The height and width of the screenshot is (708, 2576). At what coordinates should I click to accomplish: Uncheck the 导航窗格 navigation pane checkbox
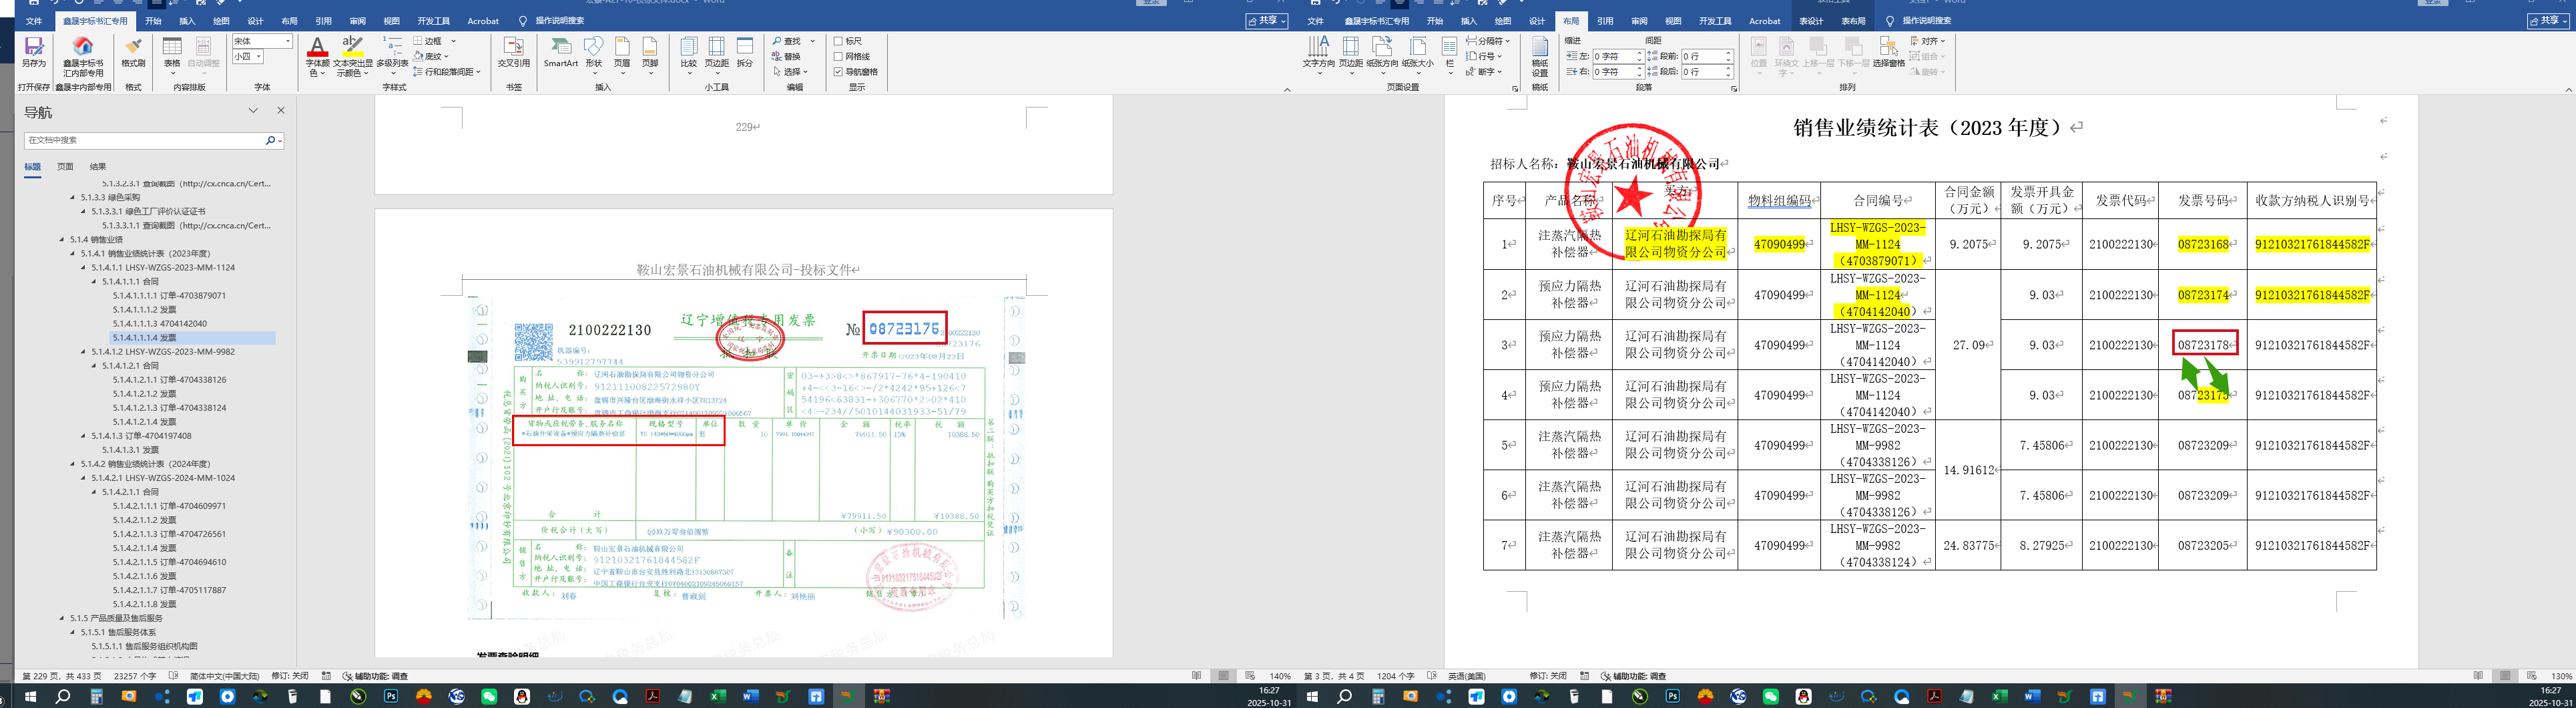click(x=838, y=71)
